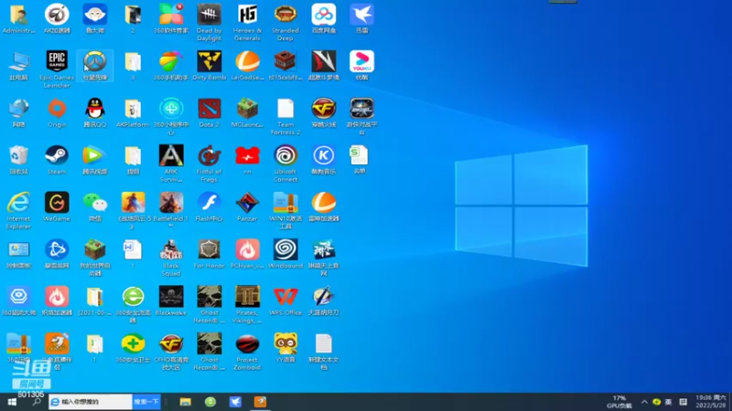Select the LeiGodSetup icon
The height and width of the screenshot is (411, 732).
tap(247, 66)
